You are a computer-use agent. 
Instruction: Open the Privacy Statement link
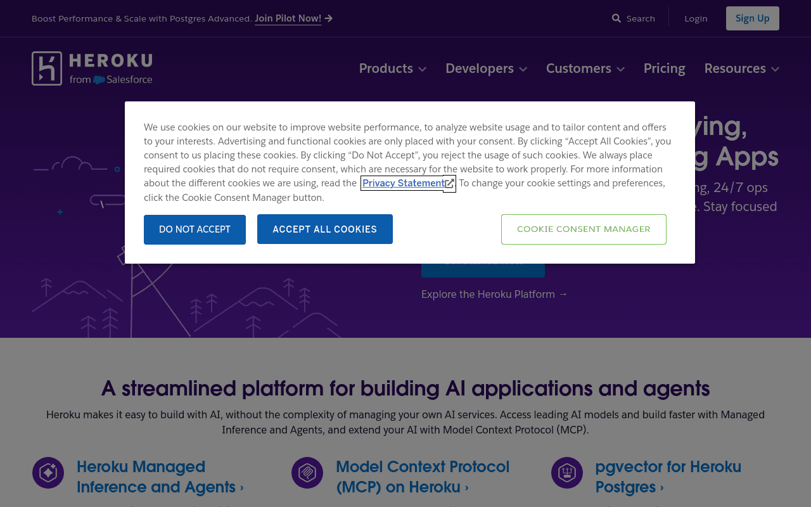pyautogui.click(x=404, y=183)
